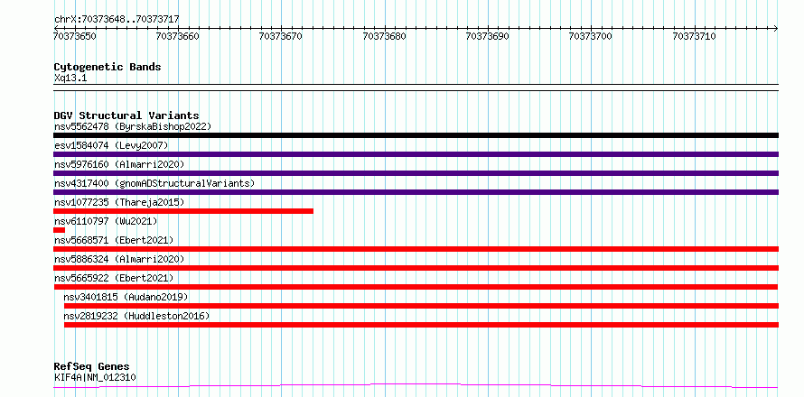
Task: Select the Xq13.1 band label
Action: pyautogui.click(x=70, y=78)
